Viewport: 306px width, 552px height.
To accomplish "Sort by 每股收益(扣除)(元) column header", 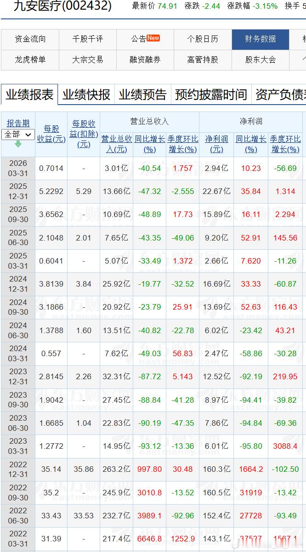I will 84,134.
